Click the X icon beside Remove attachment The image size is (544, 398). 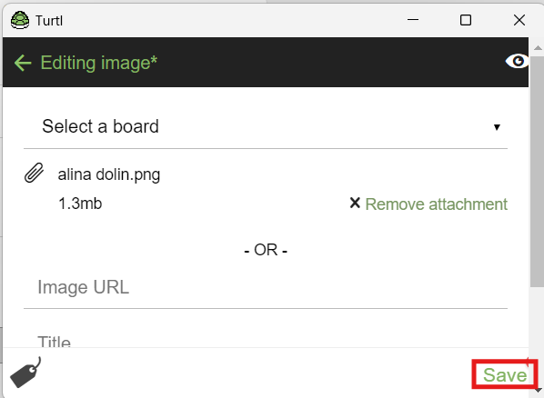click(x=355, y=203)
